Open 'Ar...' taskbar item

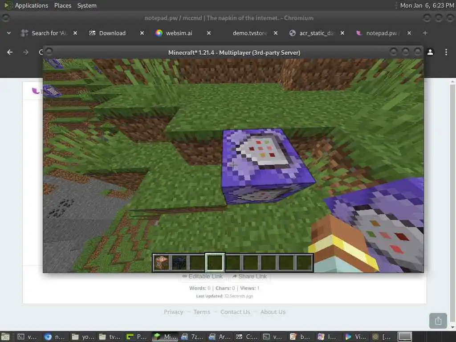click(x=219, y=337)
